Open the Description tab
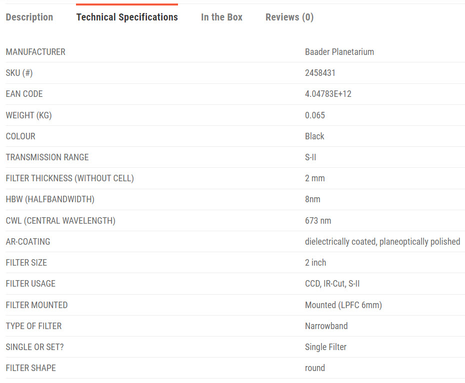465x383 pixels. (x=29, y=17)
